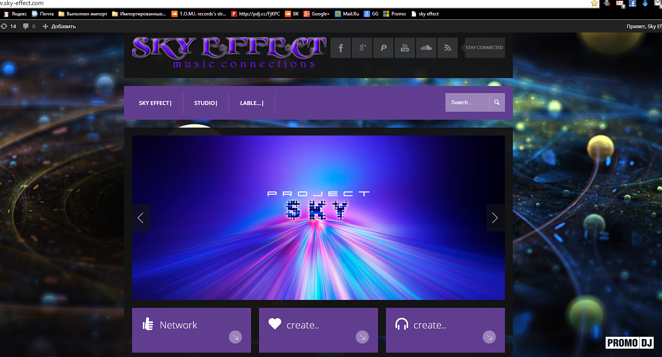Click the search magnifier button
662x357 pixels.
(497, 102)
